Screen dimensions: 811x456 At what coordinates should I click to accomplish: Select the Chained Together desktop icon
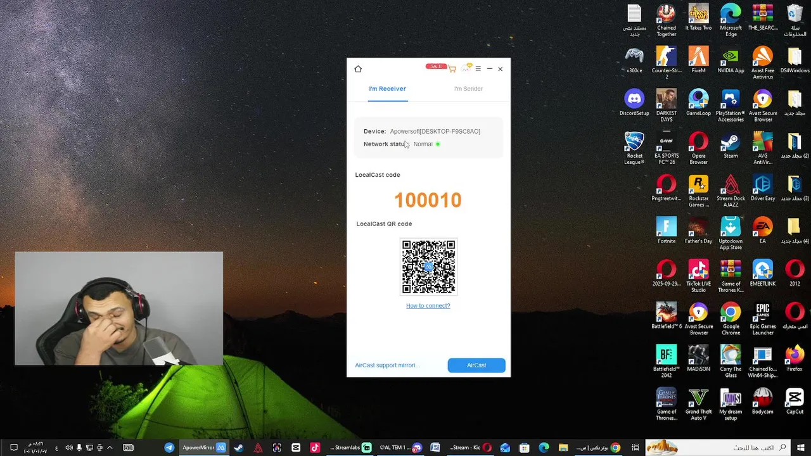(667, 20)
